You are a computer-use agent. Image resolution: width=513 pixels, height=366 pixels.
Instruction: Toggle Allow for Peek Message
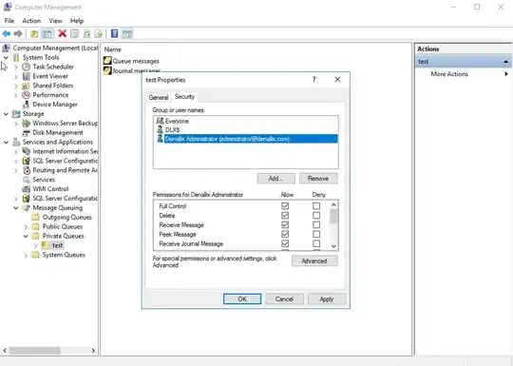click(285, 234)
